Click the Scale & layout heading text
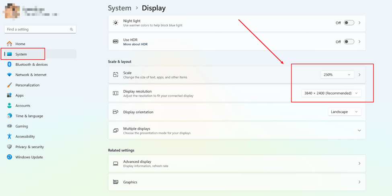The height and width of the screenshot is (196, 392). 119,62
